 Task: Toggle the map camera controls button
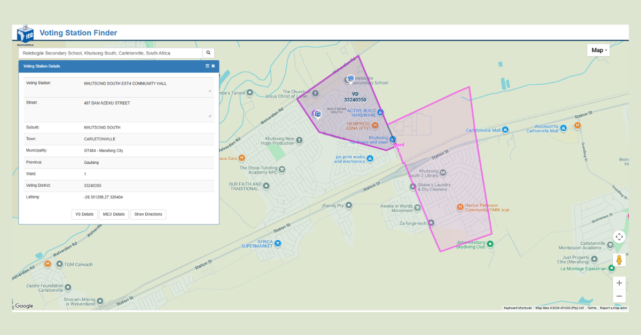coord(619,236)
